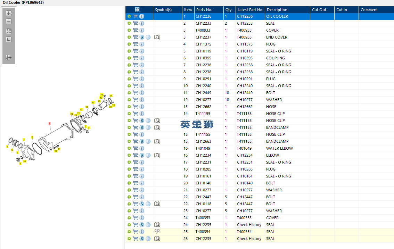Select callout 2 on the cooler diagram
The width and height of the screenshot is (394, 249).
pyautogui.click(x=32, y=137)
